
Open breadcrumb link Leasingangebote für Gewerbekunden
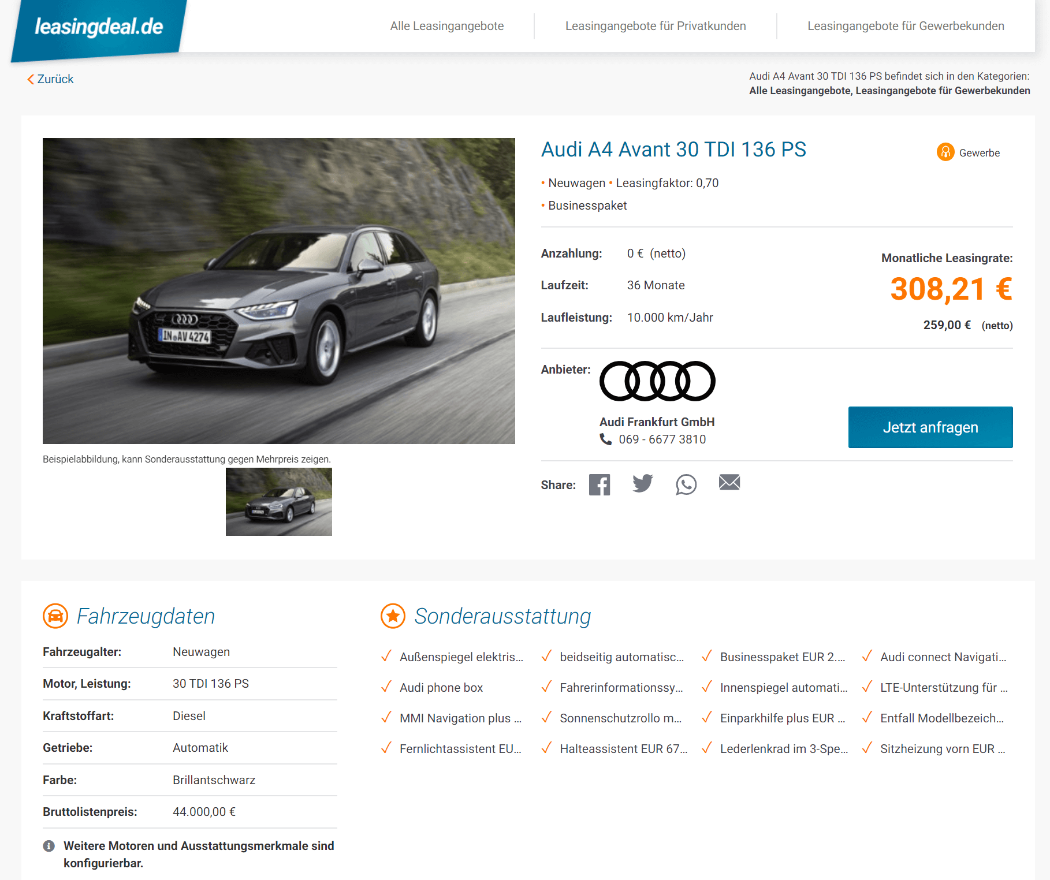coord(943,91)
